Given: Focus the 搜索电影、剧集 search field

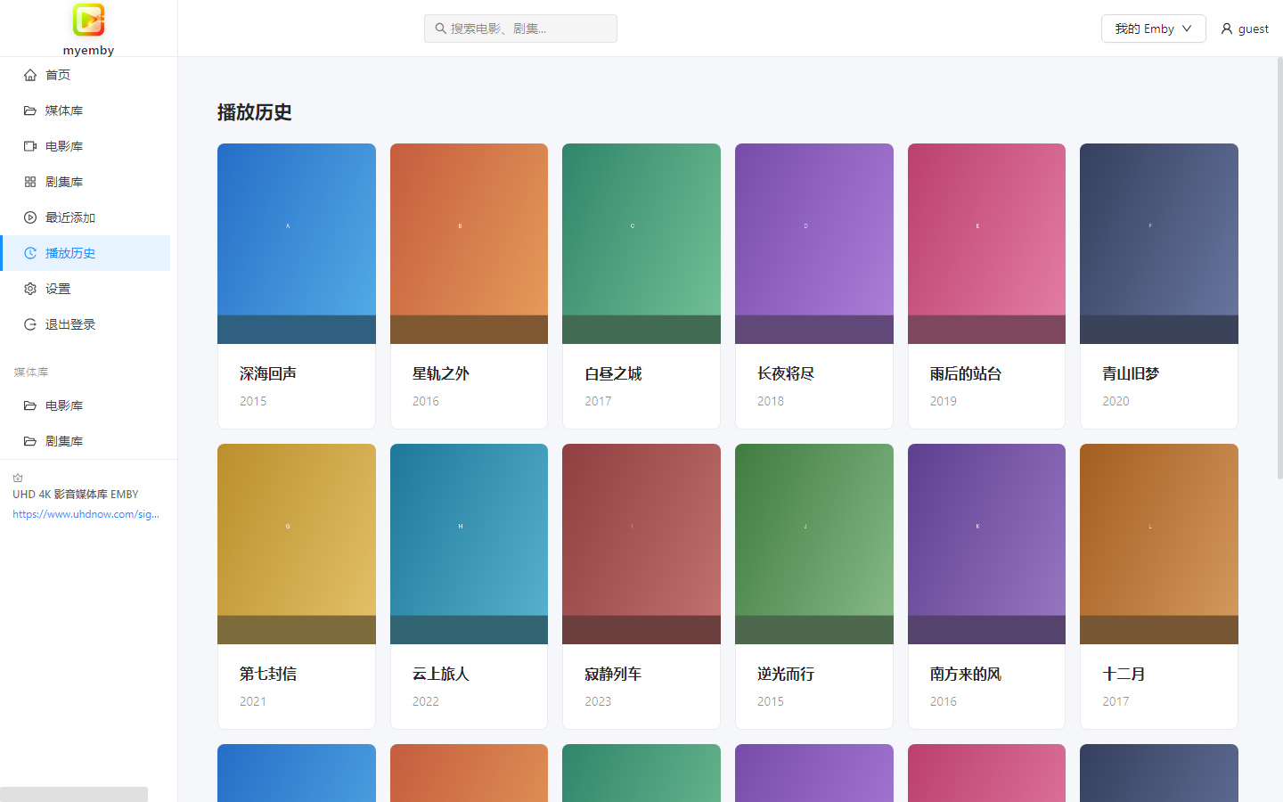Looking at the screenshot, I should [520, 29].
